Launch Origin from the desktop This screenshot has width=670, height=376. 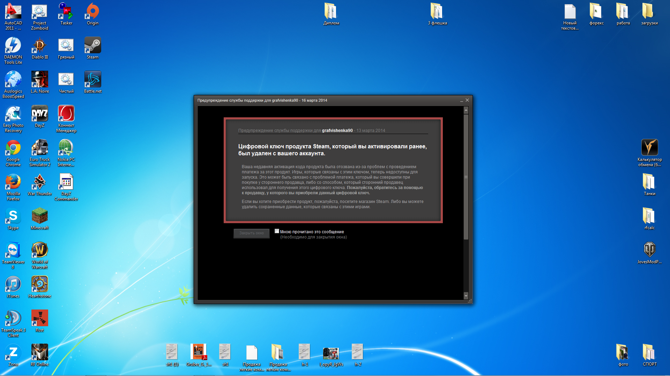92,14
